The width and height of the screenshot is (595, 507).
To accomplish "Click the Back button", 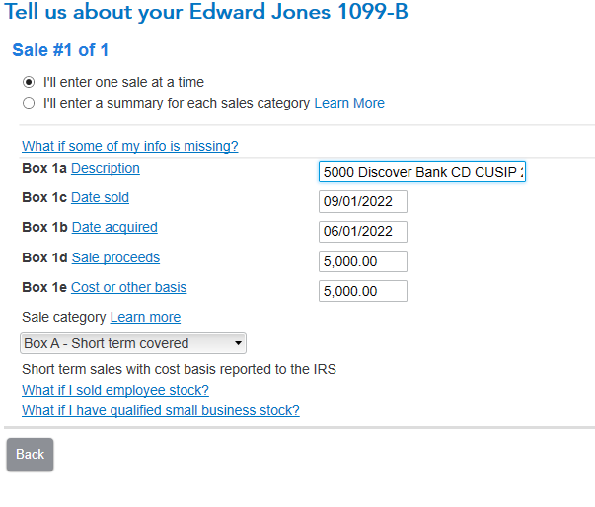I will click(x=30, y=455).
